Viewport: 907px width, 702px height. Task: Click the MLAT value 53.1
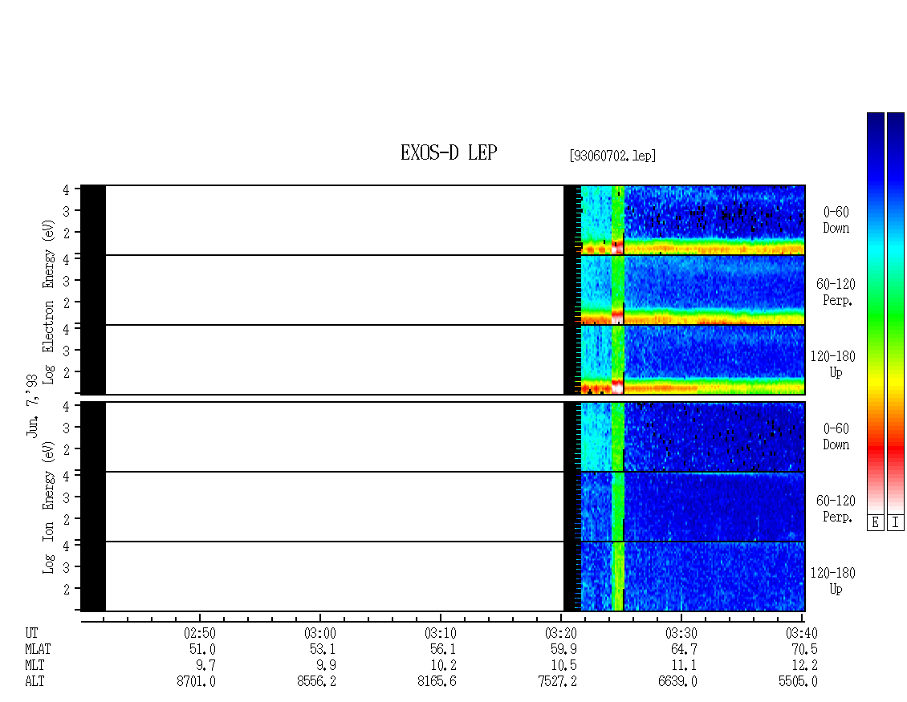point(322,649)
